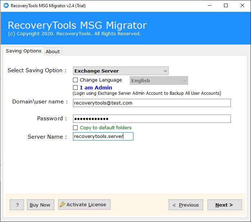Screen dimensions: 251x222
Task: Enable the Change Language checkbox
Action: click(x=75, y=80)
